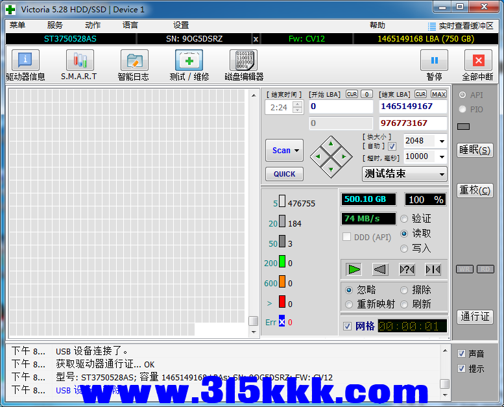Select the Remap (重新映射) radio option
Screen dimensions: 504x407
pos(349,304)
